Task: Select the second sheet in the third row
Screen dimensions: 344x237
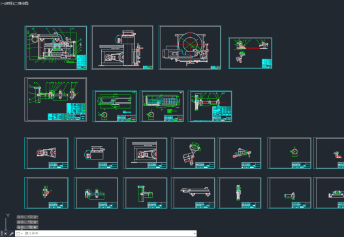Action: coord(96,153)
